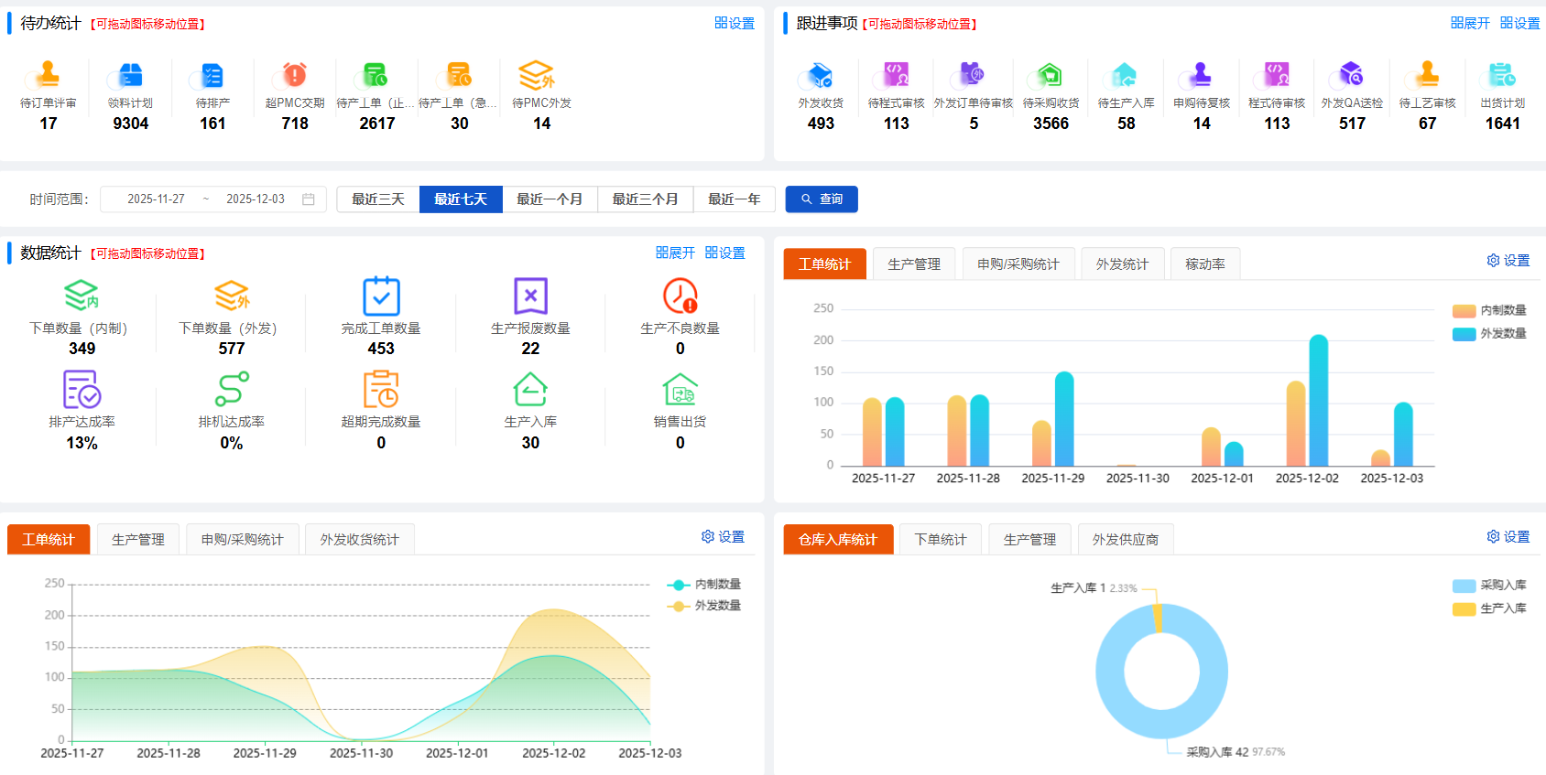This screenshot has height=775, width=1546.
Task: Open the 外发QA送检 cube icon
Action: click(x=1352, y=74)
